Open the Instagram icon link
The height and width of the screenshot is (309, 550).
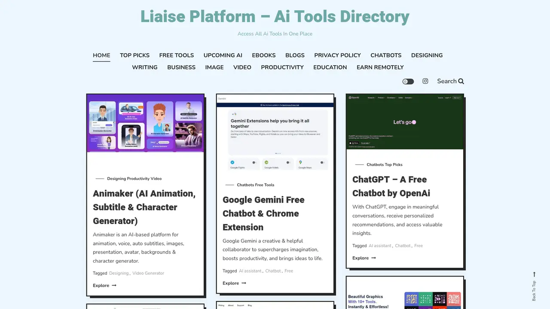(425, 81)
